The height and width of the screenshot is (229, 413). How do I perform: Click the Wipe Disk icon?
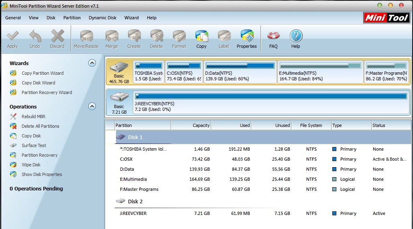13,165
